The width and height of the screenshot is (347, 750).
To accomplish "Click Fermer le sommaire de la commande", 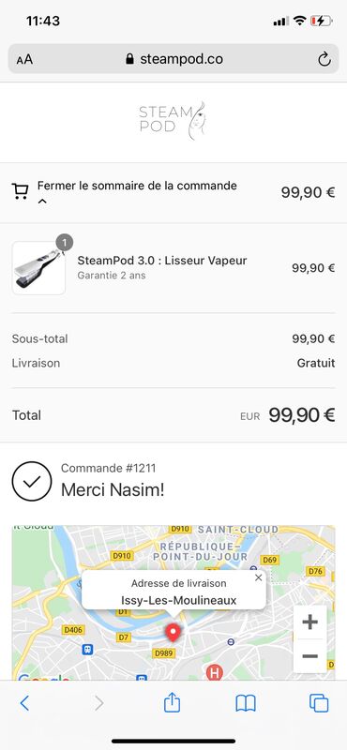I will (137, 185).
